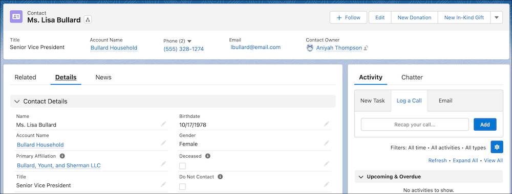Image resolution: width=512 pixels, height=194 pixels.
Task: Open Bullard Household link in Contact Details
Action: [x=40, y=144]
